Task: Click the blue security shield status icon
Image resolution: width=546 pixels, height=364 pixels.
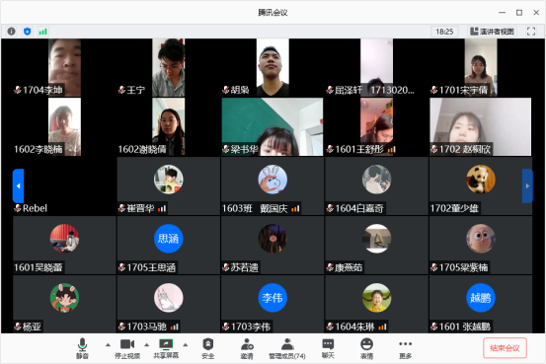Action: (28, 32)
